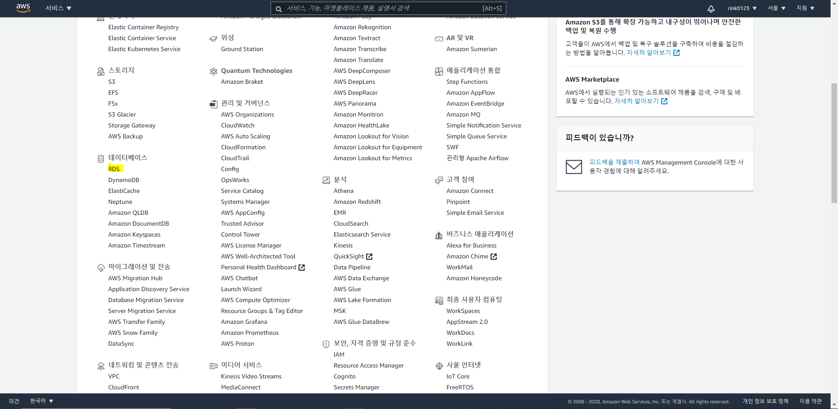The image size is (838, 409).
Task: Open the WorkSpaces service
Action: click(463, 311)
